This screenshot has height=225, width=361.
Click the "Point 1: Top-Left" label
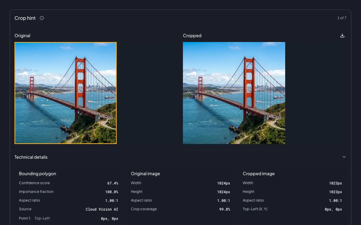(x=34, y=218)
